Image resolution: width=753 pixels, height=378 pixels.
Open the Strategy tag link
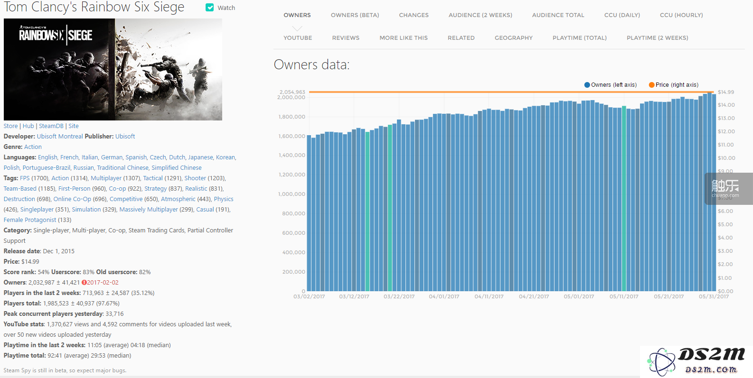(156, 189)
